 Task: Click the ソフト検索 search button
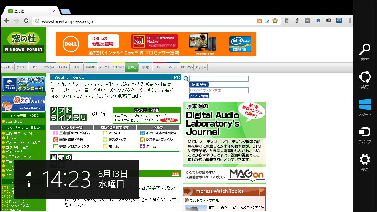(199, 96)
